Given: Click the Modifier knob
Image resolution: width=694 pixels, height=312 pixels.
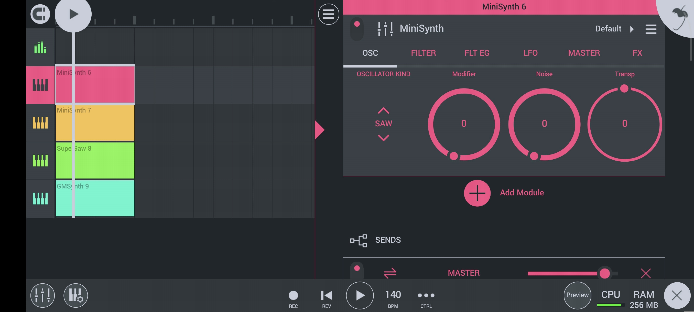Looking at the screenshot, I should pyautogui.click(x=464, y=124).
